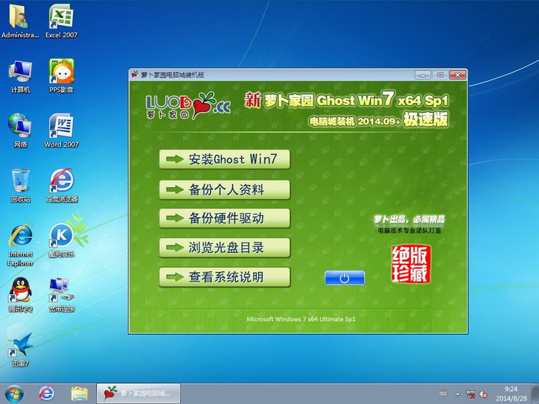Screen dimensions: 539x404
Task: Open Internet Explorer from the taskbar
Action: pos(46,394)
